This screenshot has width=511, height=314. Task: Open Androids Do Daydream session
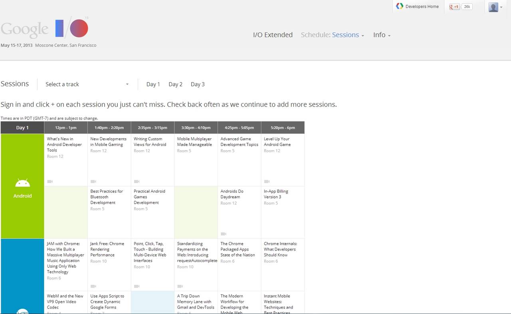232,194
